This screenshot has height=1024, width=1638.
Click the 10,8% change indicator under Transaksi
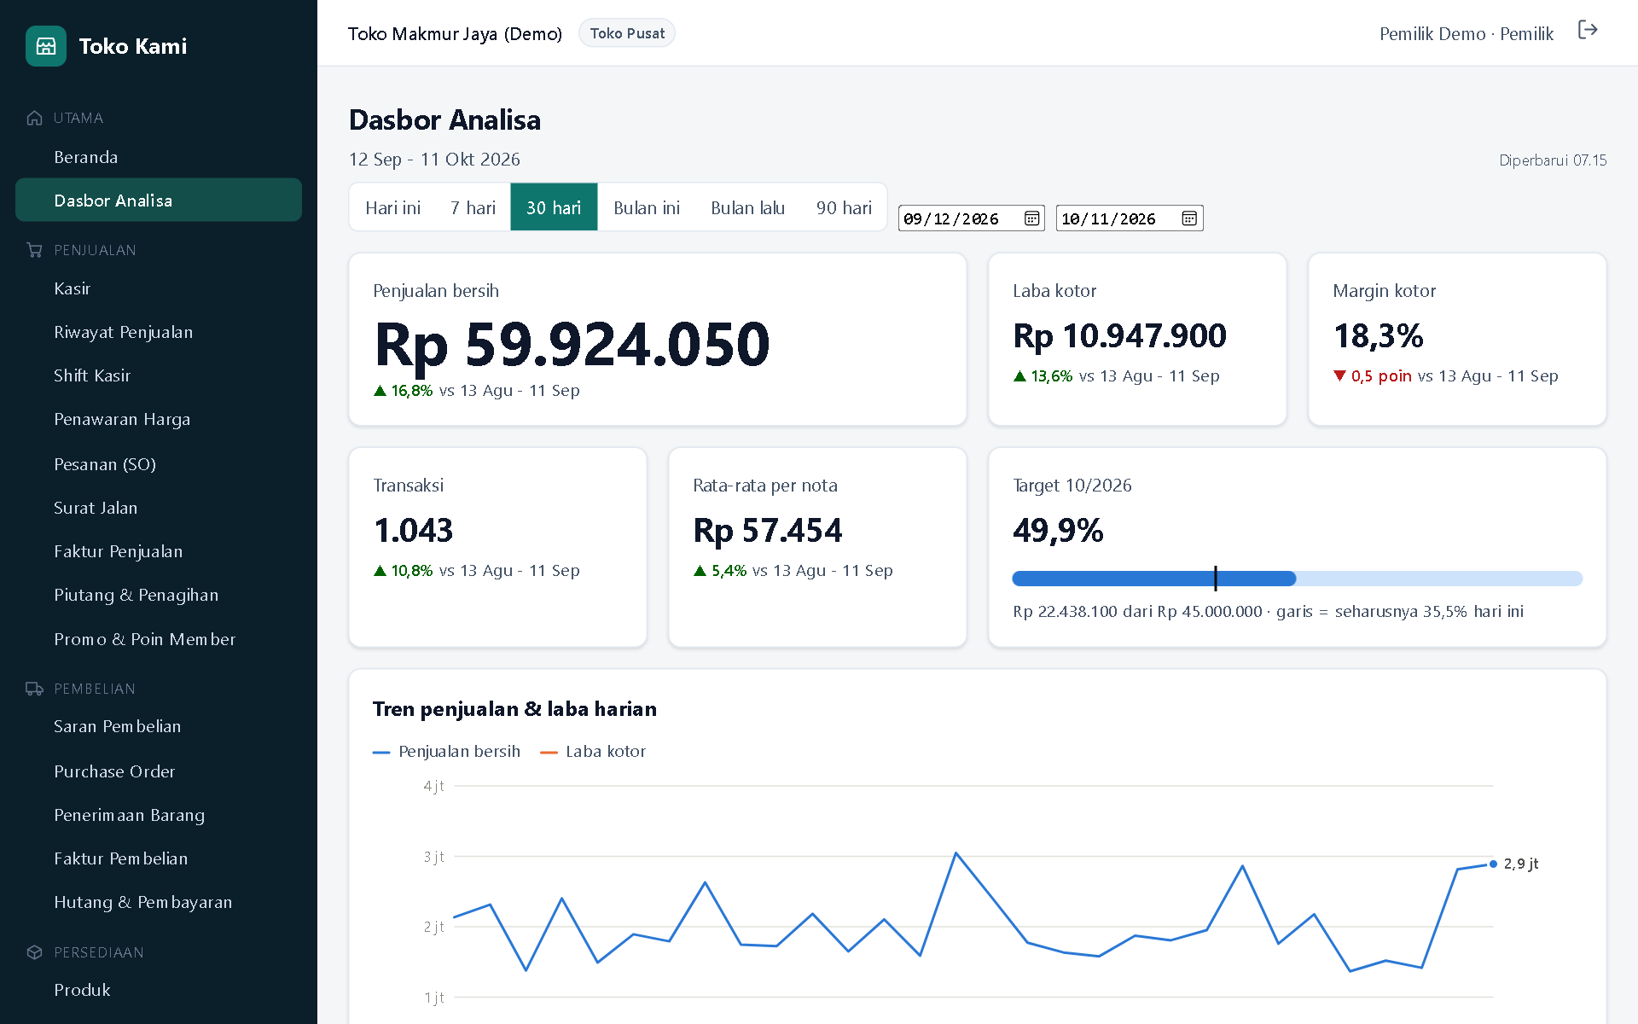pos(403,571)
